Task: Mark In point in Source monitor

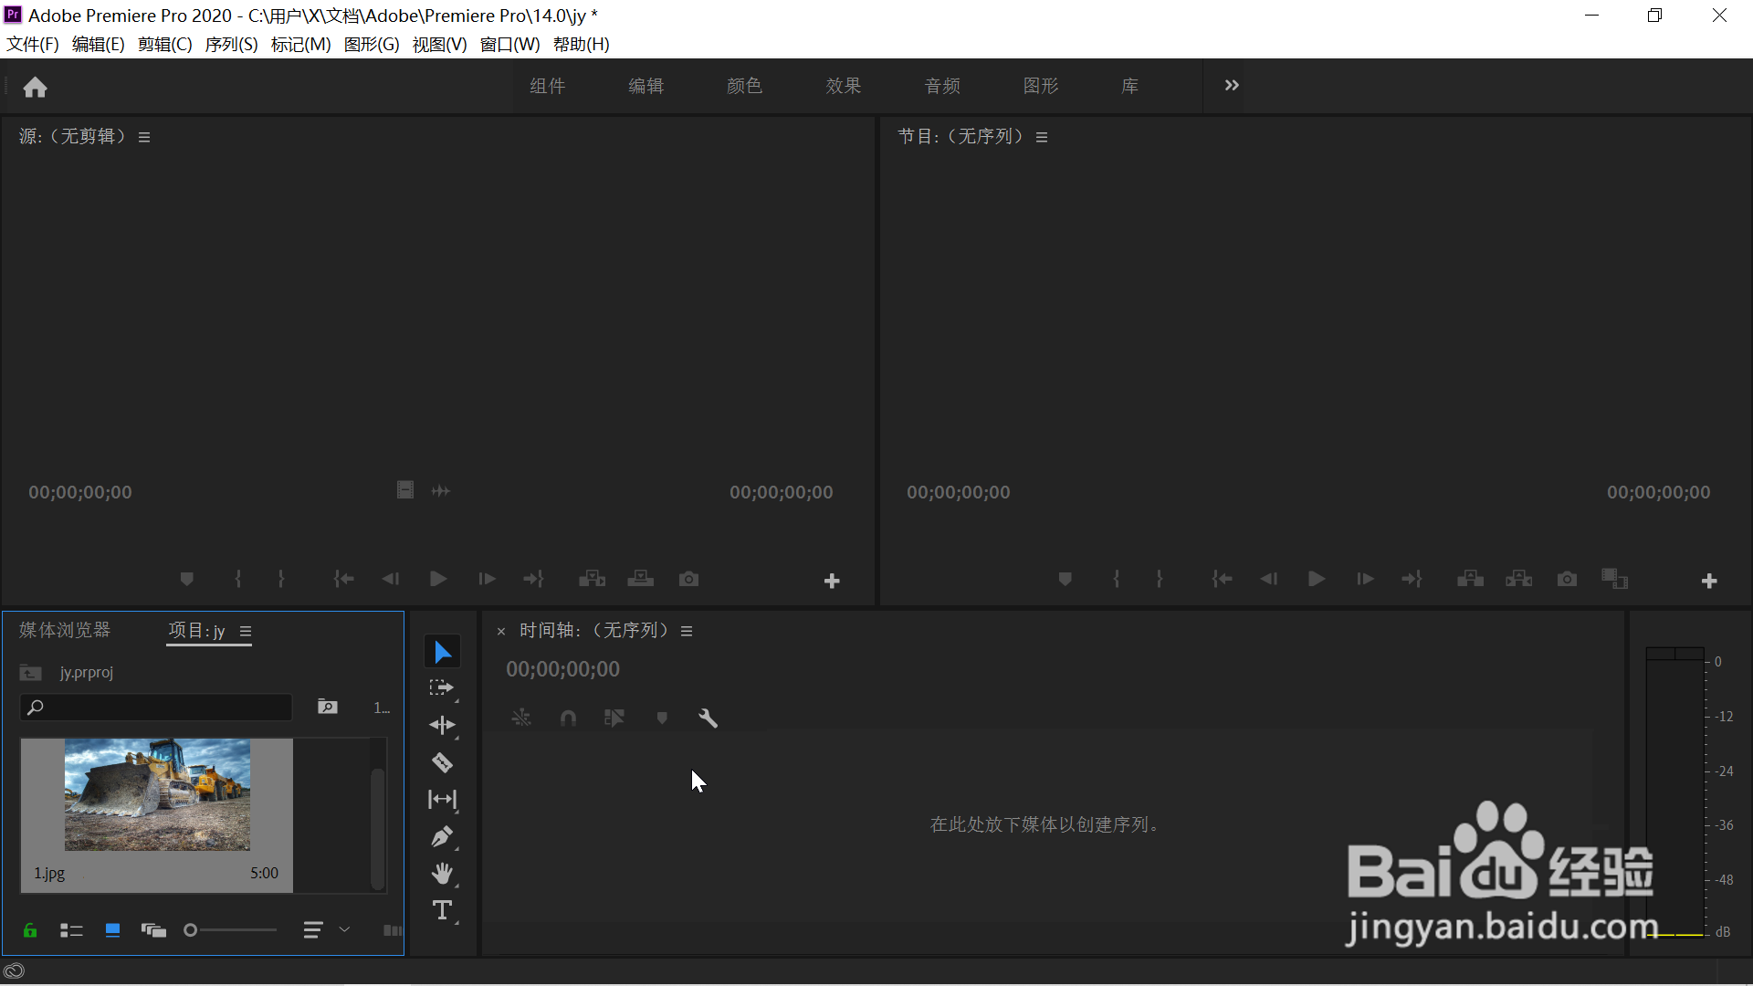Action: pyautogui.click(x=238, y=579)
